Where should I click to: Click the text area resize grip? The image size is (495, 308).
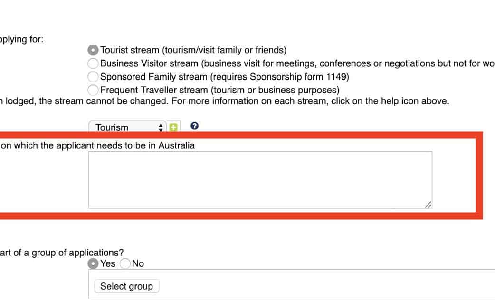(x=428, y=204)
